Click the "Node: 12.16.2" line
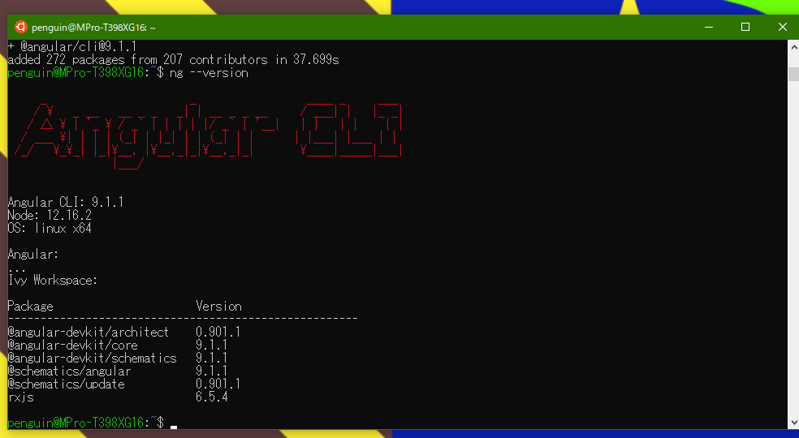 [x=50, y=216]
